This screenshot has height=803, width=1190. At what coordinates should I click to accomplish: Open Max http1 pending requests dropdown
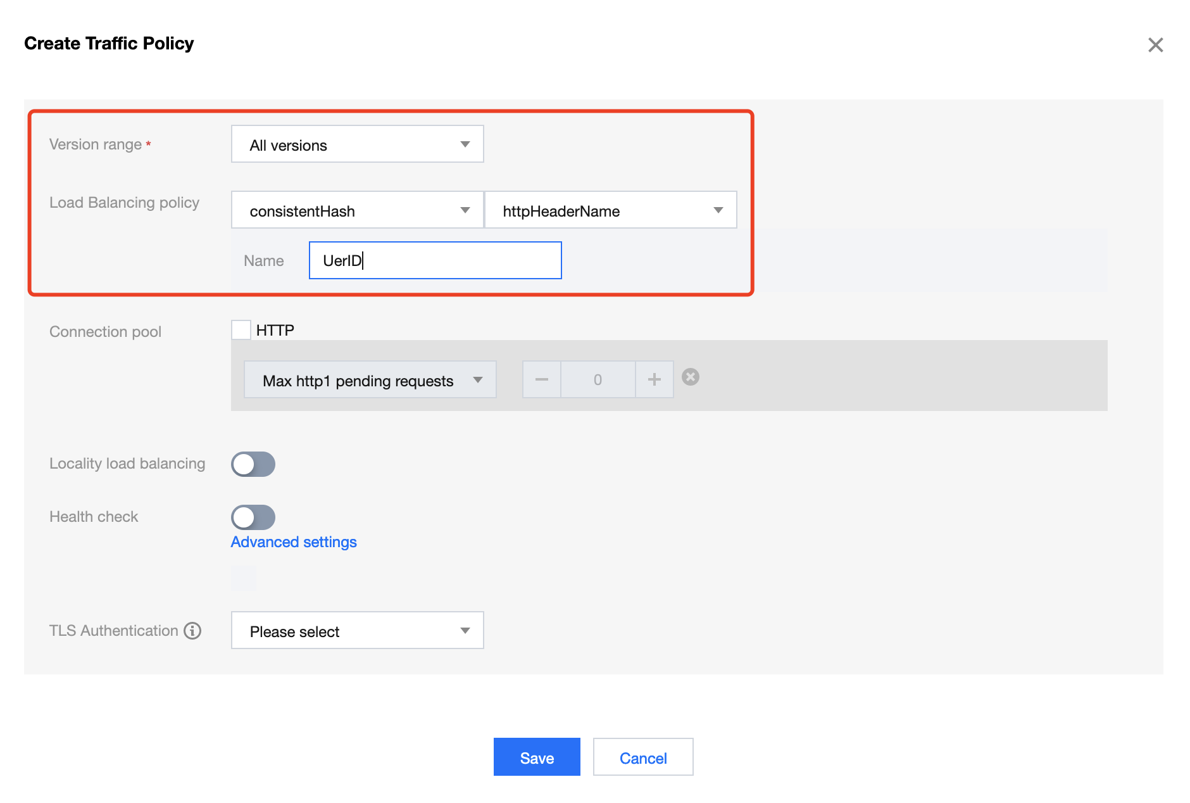tap(370, 380)
